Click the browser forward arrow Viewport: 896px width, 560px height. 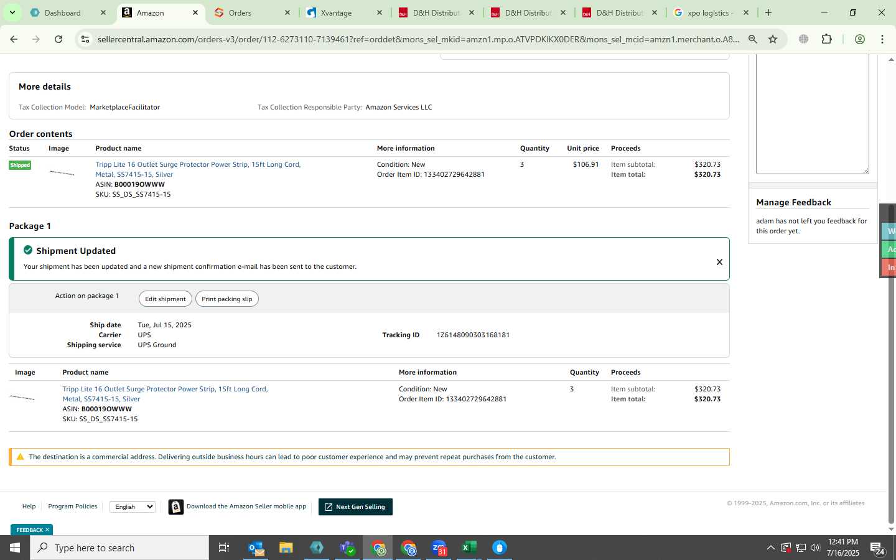point(36,39)
